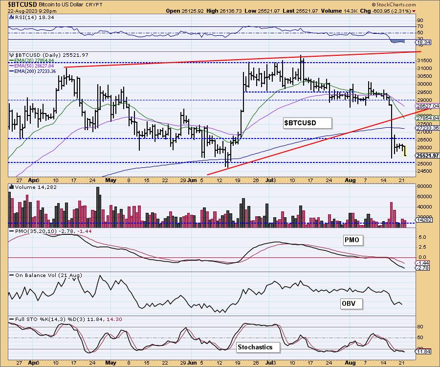440x367 pixels.
Task: Click the 18.34 RSI value tag
Action: 423,43
